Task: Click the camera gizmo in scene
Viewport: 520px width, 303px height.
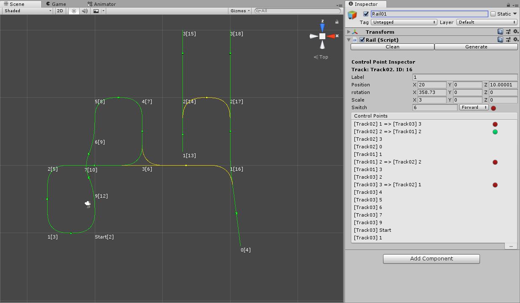Action: click(88, 204)
